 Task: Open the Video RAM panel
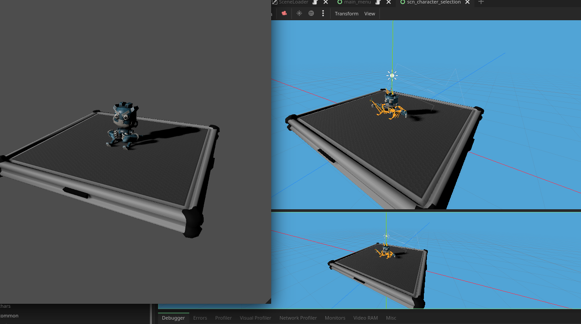(x=365, y=317)
